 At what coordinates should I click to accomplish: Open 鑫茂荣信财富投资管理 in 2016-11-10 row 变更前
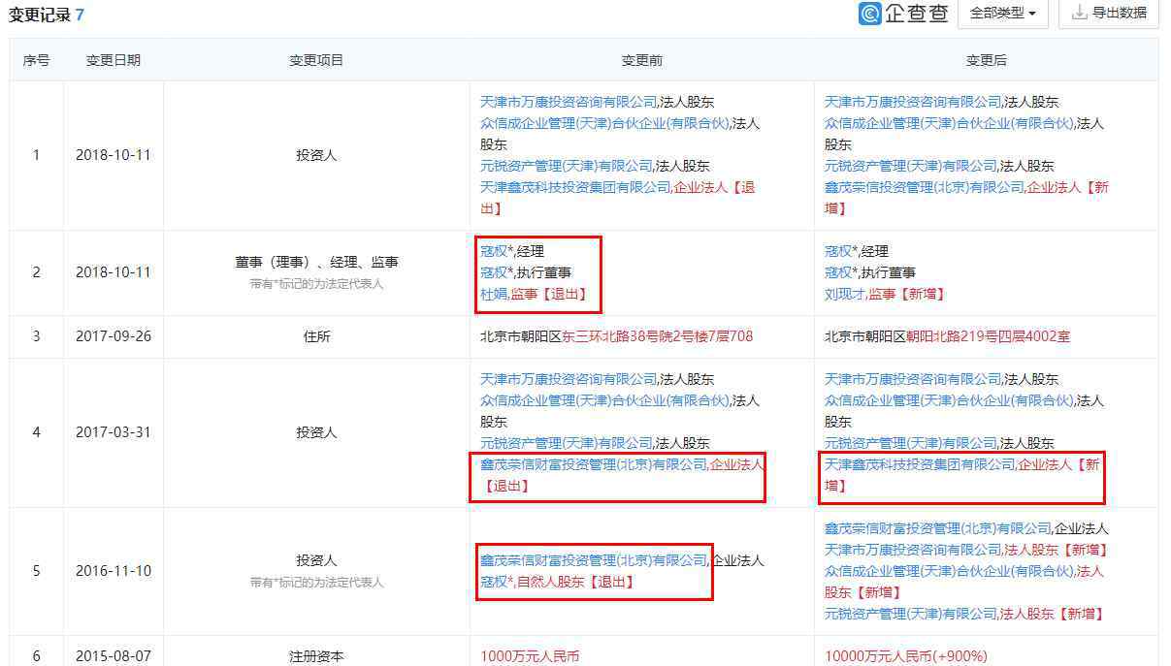(x=594, y=560)
